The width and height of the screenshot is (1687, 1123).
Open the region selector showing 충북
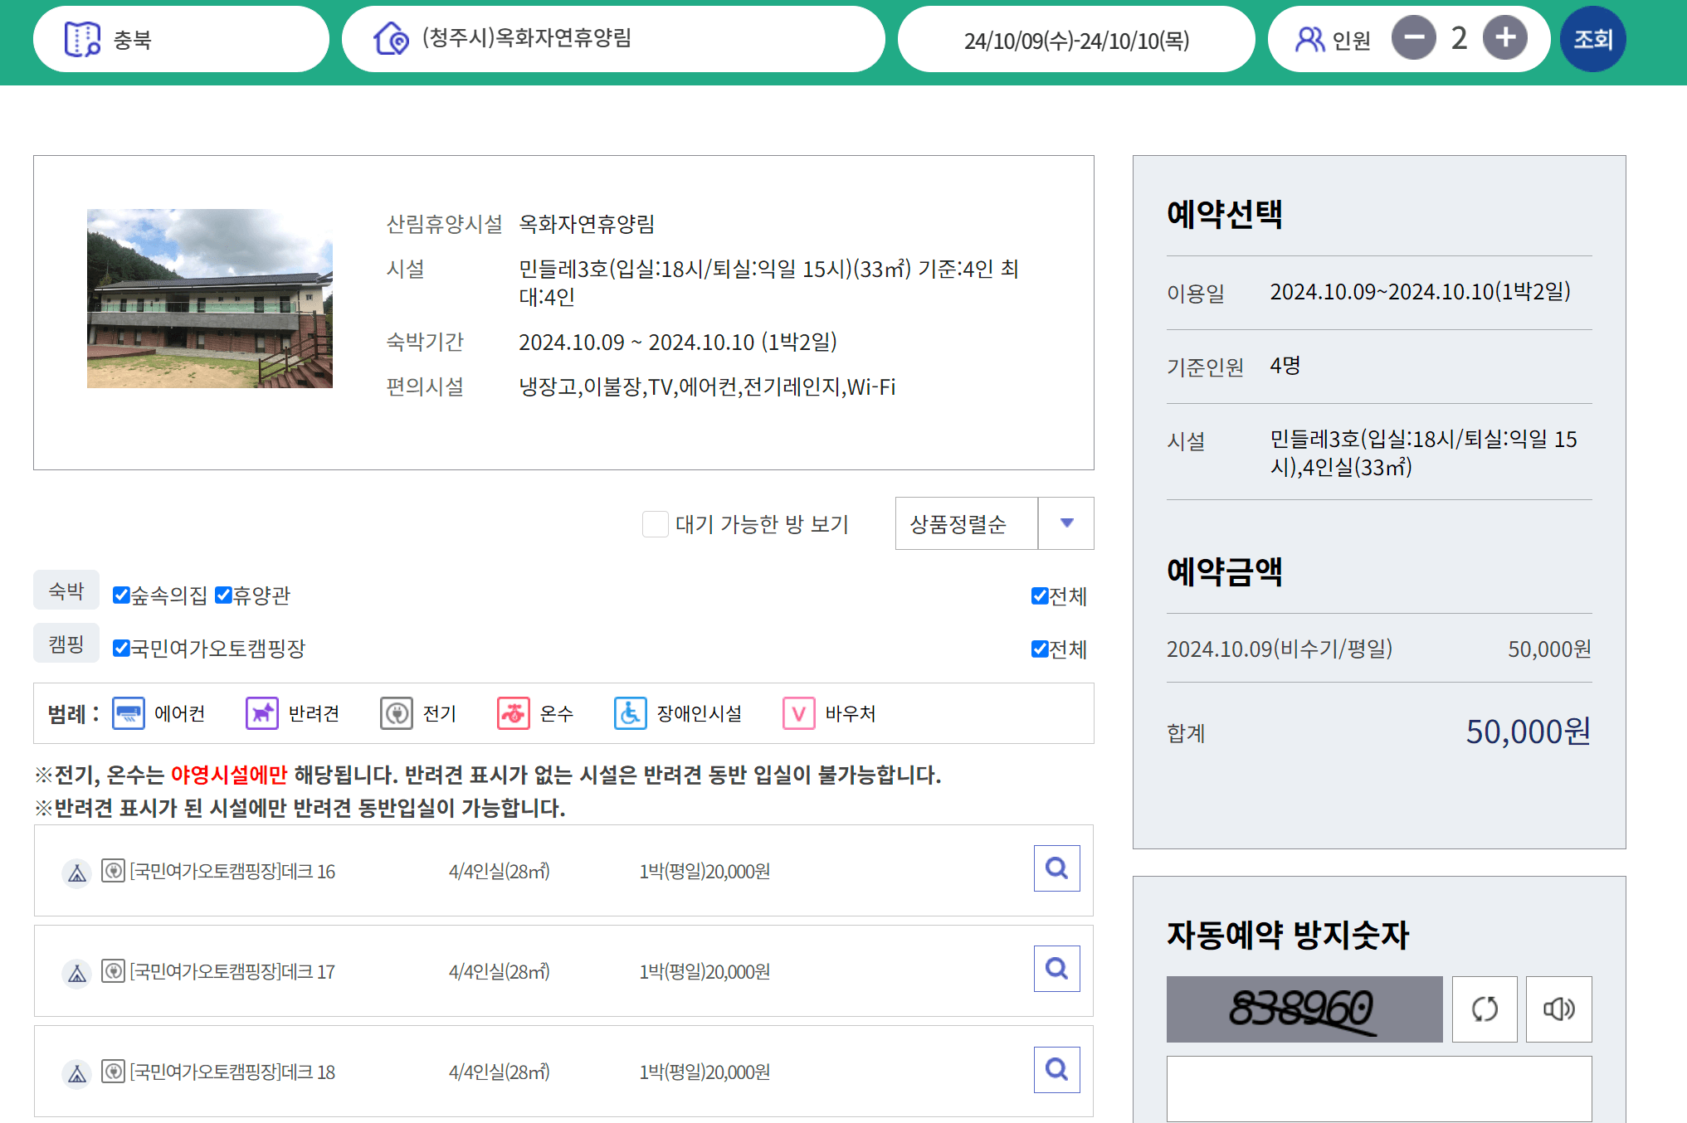[x=181, y=38]
